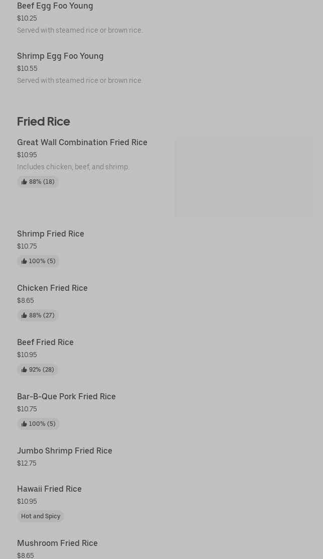Open Great Wall Combination Fried Rice item
Screen dimensions: 323x559
(82, 143)
